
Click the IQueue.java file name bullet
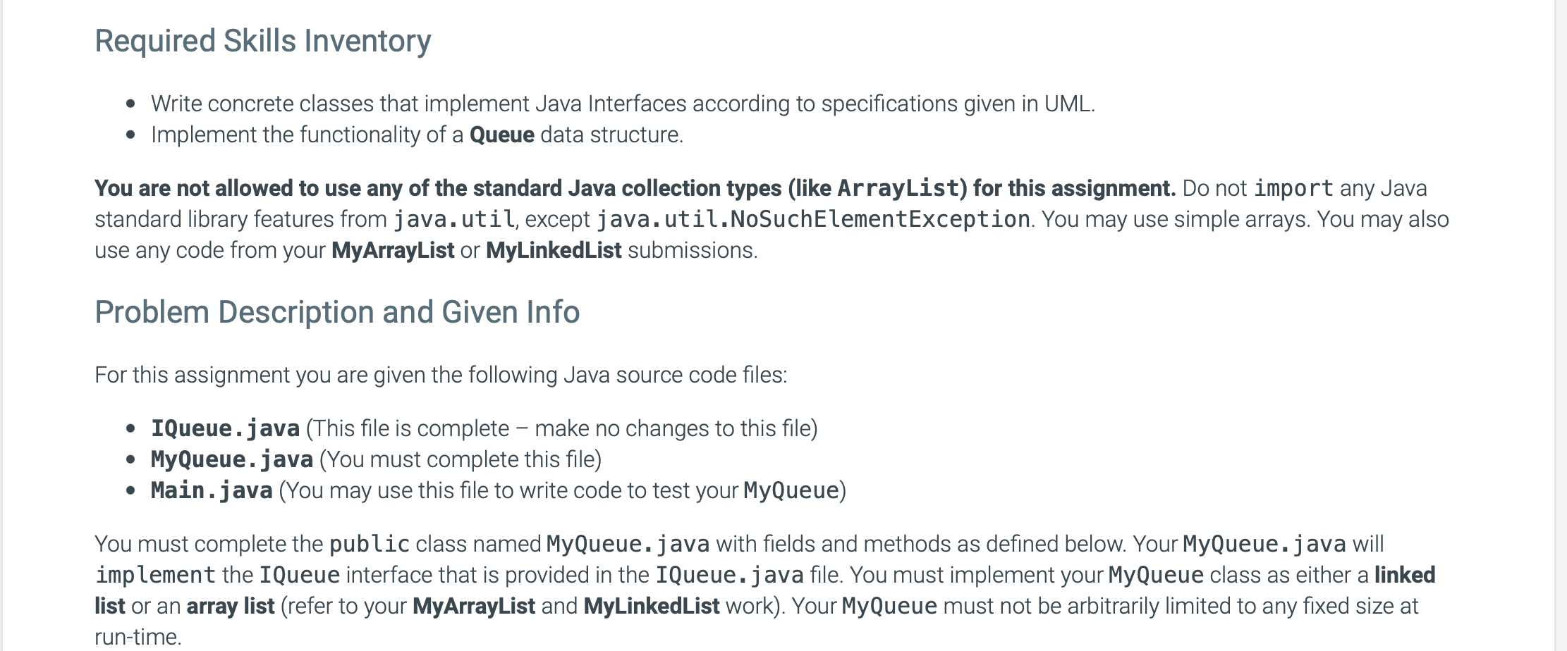225,428
